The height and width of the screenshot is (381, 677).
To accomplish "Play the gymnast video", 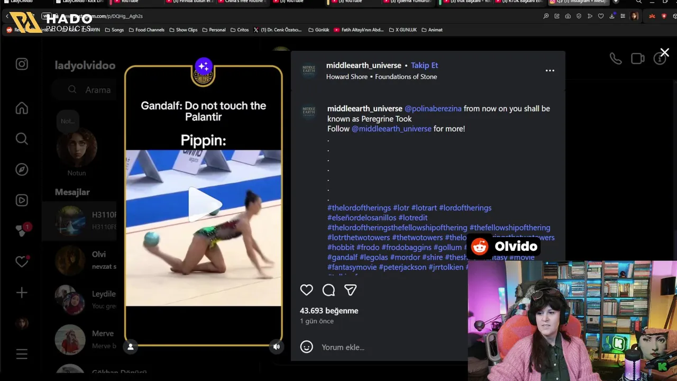I will pyautogui.click(x=204, y=205).
